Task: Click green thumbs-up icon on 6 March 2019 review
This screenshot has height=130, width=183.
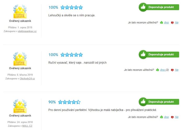Action: [157, 70]
